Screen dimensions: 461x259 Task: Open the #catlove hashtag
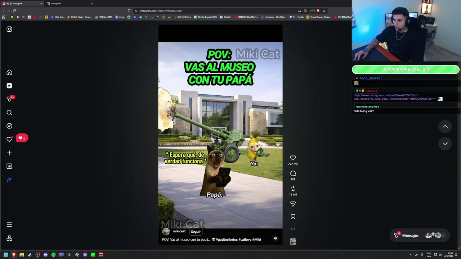click(245, 240)
